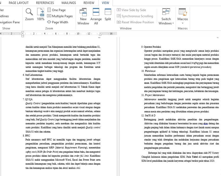The width and height of the screenshot is (221, 176).
Task: Click heading '7. QC/QA'
Action: click(x=28, y=99)
